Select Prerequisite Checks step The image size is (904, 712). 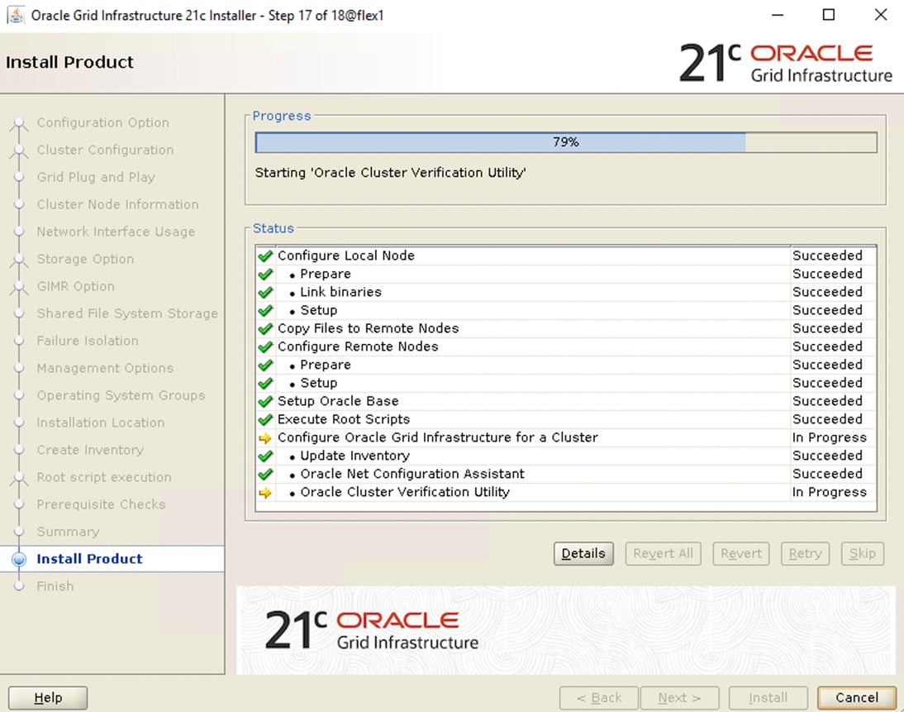click(x=101, y=504)
